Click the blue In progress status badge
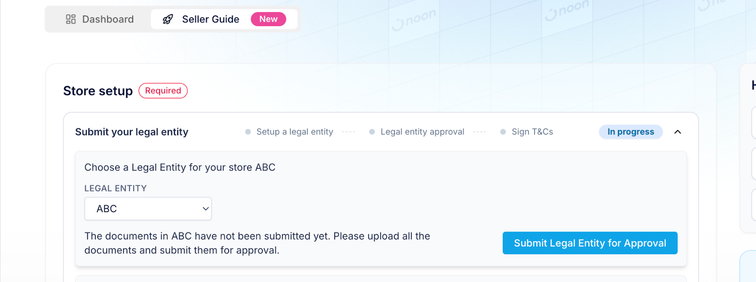 click(x=631, y=132)
